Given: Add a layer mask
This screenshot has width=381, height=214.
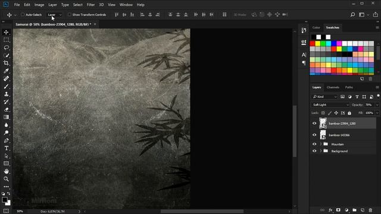Looking at the screenshot, I should tap(338, 210).
